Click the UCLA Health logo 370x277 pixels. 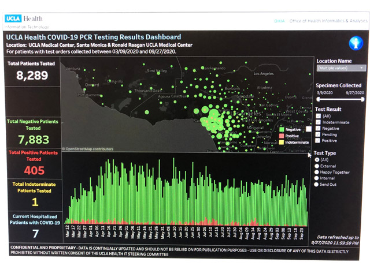[x=24, y=18]
